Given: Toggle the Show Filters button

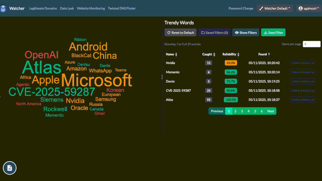Looking at the screenshot, I should pyautogui.click(x=246, y=33).
